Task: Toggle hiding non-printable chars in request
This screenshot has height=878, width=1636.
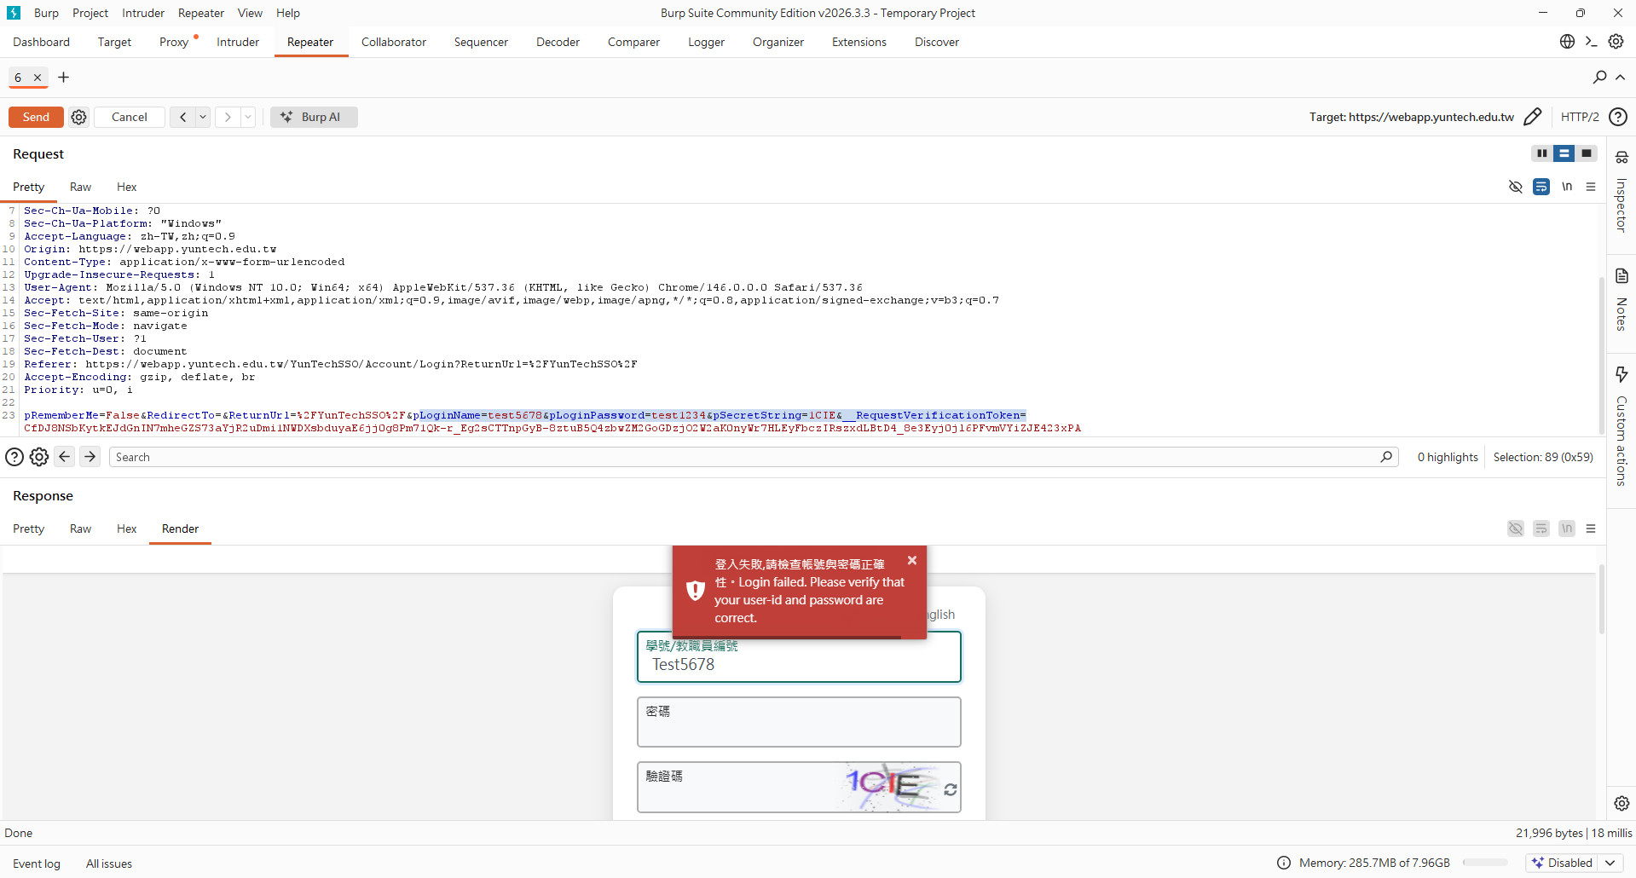Action: [x=1515, y=187]
